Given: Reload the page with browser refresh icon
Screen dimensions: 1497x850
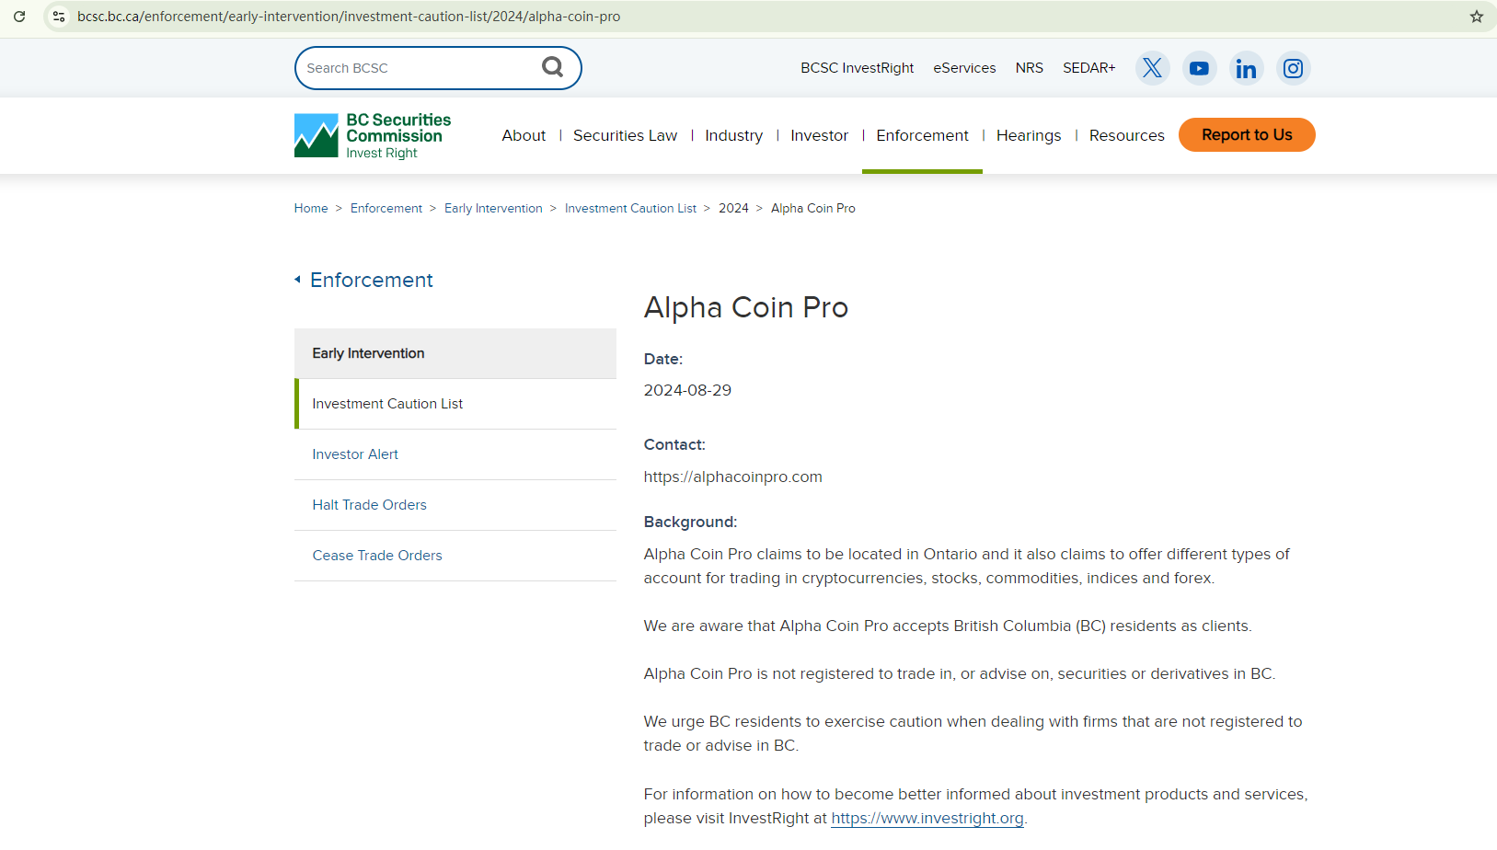Looking at the screenshot, I should tap(19, 17).
